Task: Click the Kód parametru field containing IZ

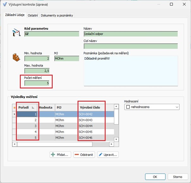Action: [x=52, y=34]
